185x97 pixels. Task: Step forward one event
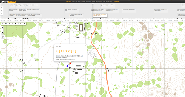point(18,24)
